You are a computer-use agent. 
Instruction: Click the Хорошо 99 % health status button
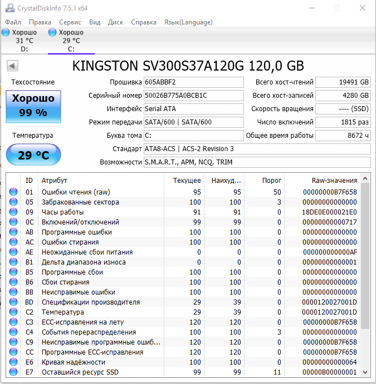click(x=33, y=107)
